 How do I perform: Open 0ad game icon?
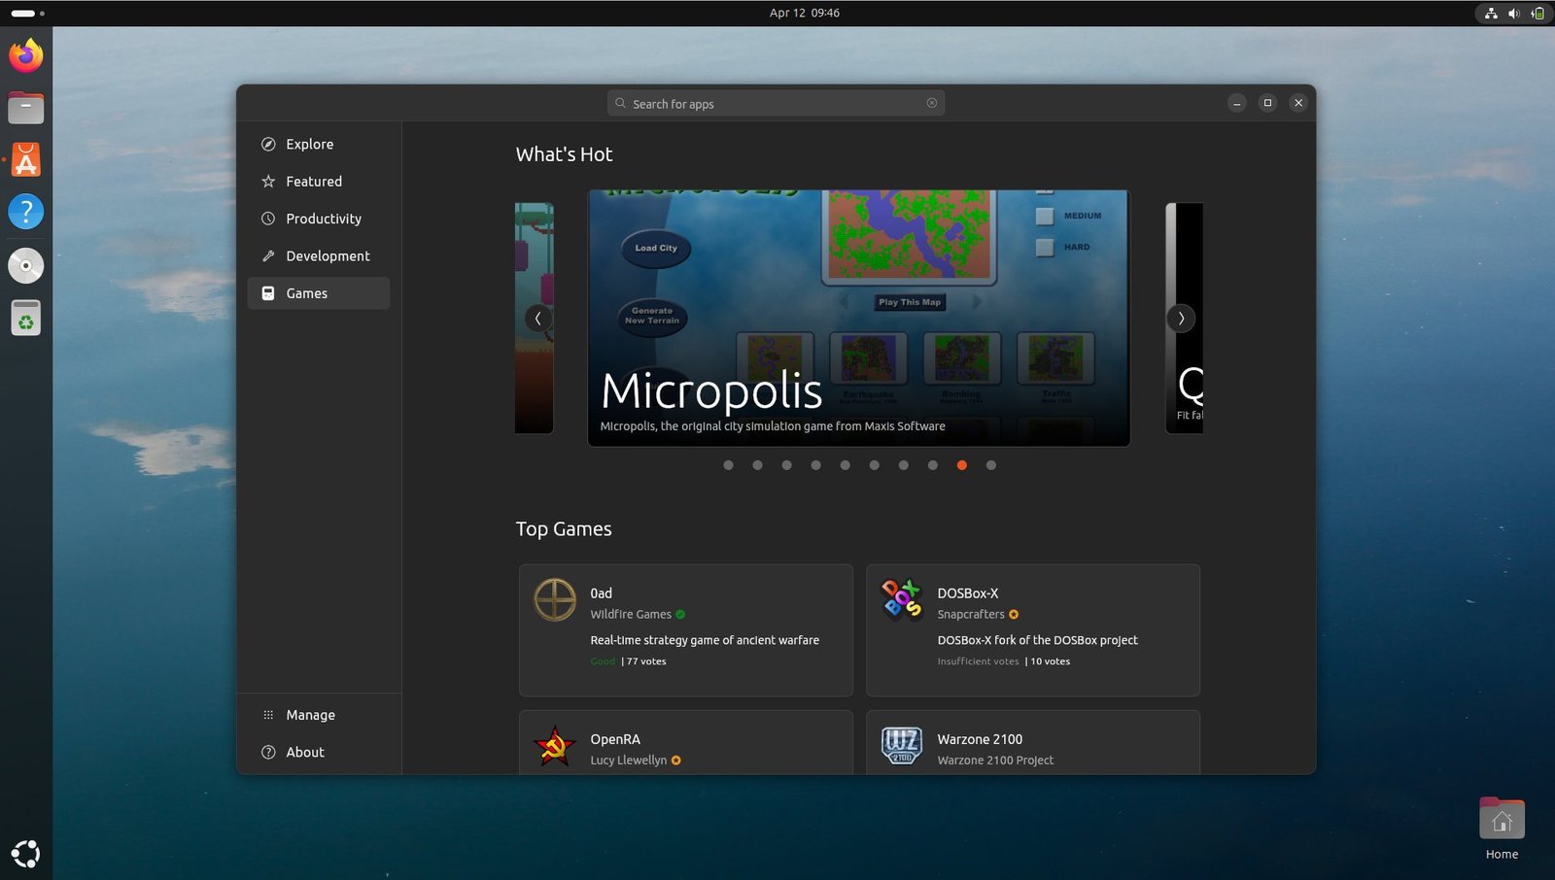[x=555, y=599]
